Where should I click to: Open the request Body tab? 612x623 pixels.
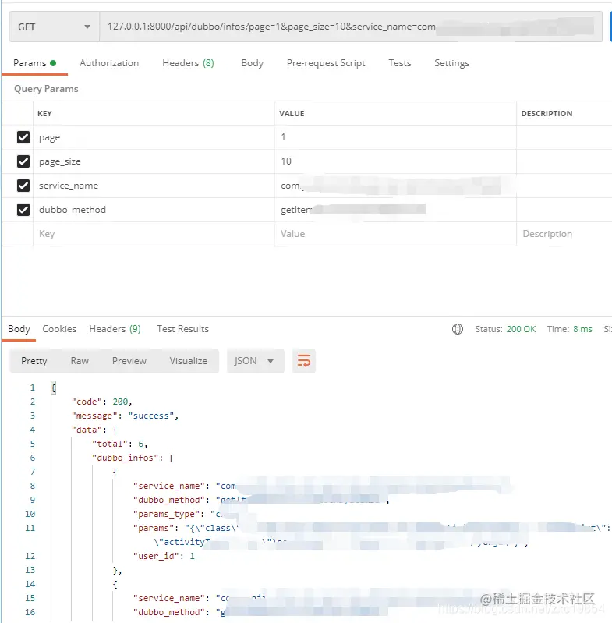tap(252, 63)
